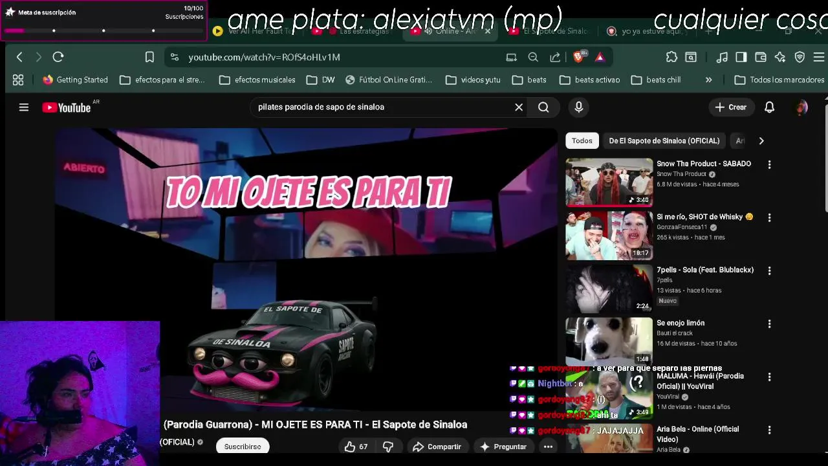Open options for '7pells - Sola' video

tap(769, 271)
